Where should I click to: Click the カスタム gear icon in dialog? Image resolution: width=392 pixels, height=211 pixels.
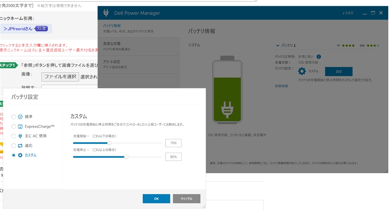pyautogui.click(x=20, y=155)
